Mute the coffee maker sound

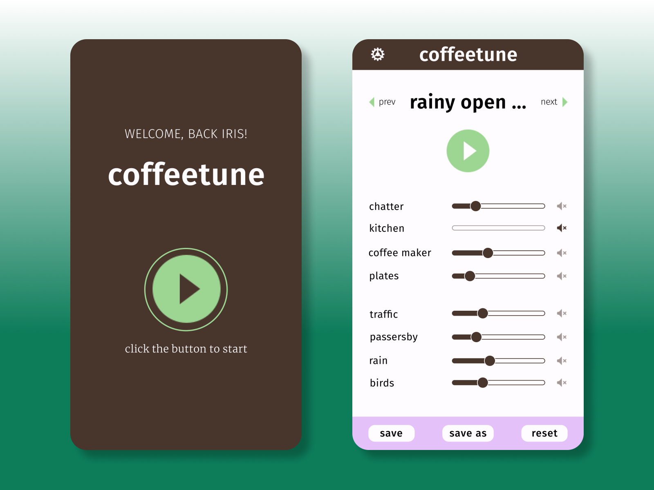(x=562, y=253)
